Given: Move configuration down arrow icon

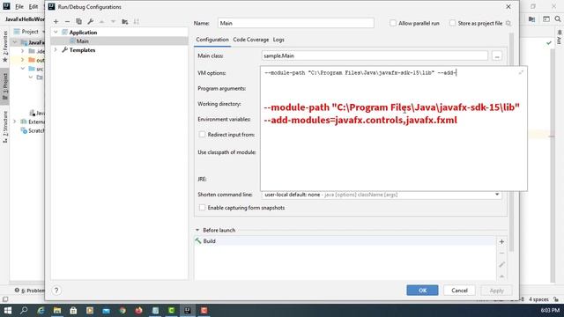Looking at the screenshot, I should [114, 21].
